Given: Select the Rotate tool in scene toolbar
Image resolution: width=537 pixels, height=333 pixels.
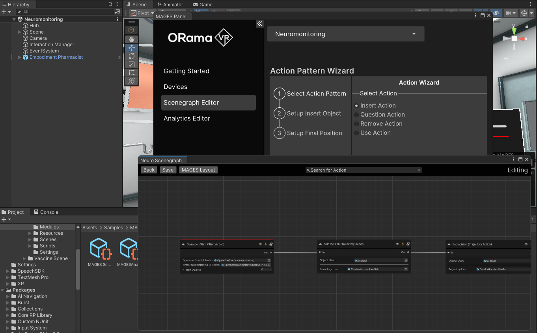Looking at the screenshot, I should (132, 56).
